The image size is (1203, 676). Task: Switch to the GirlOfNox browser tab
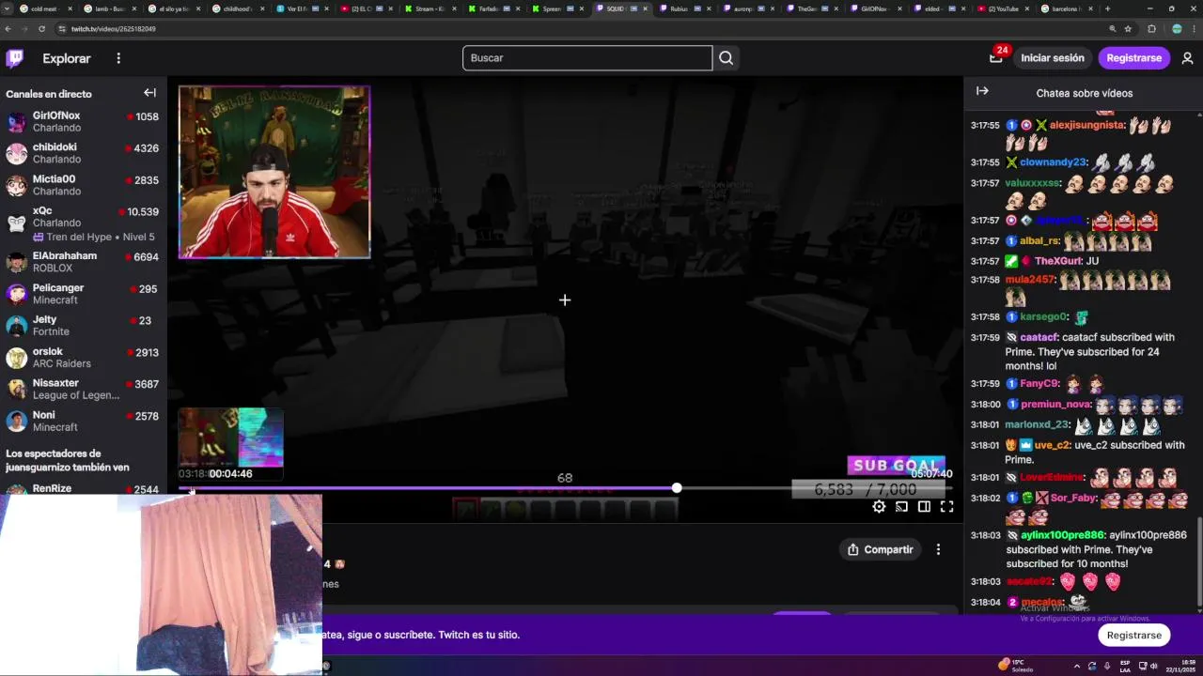(x=876, y=8)
